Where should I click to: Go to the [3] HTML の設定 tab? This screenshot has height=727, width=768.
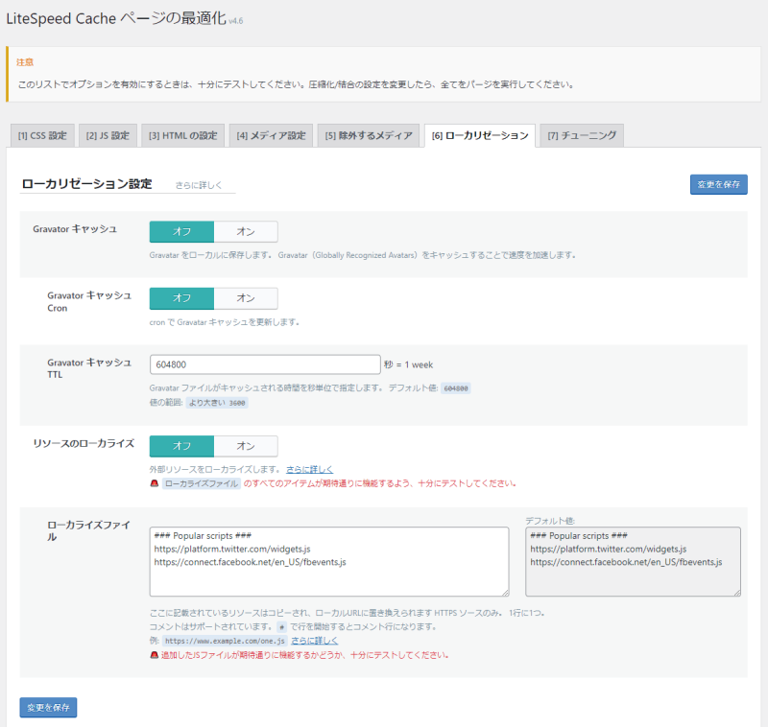182,135
